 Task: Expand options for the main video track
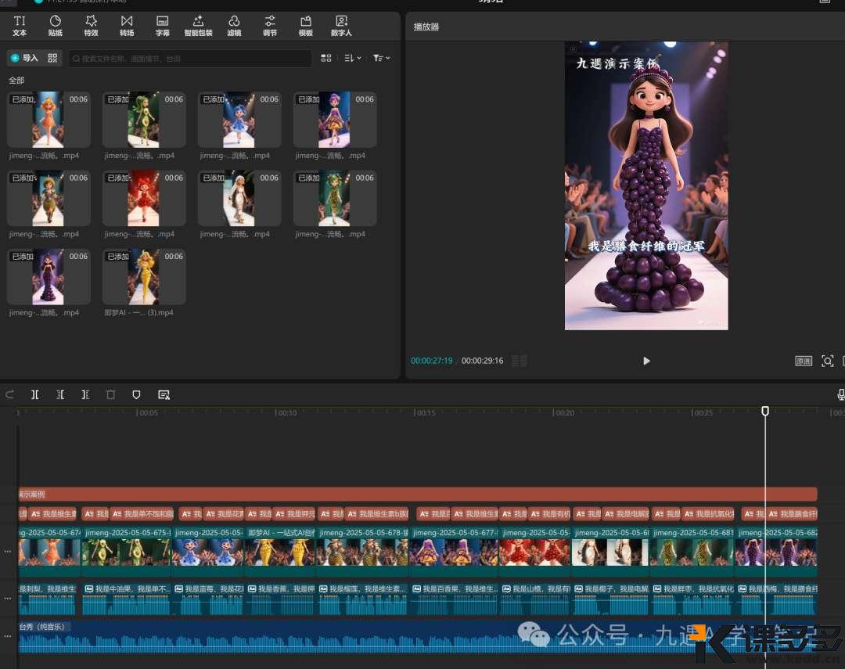coord(8,551)
